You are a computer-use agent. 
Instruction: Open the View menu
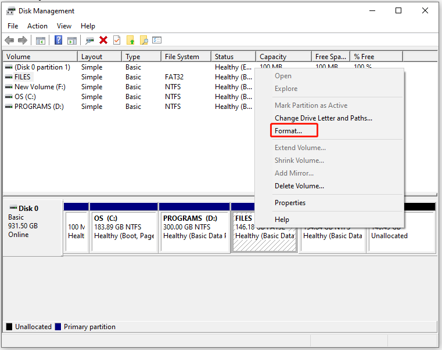[x=64, y=26]
